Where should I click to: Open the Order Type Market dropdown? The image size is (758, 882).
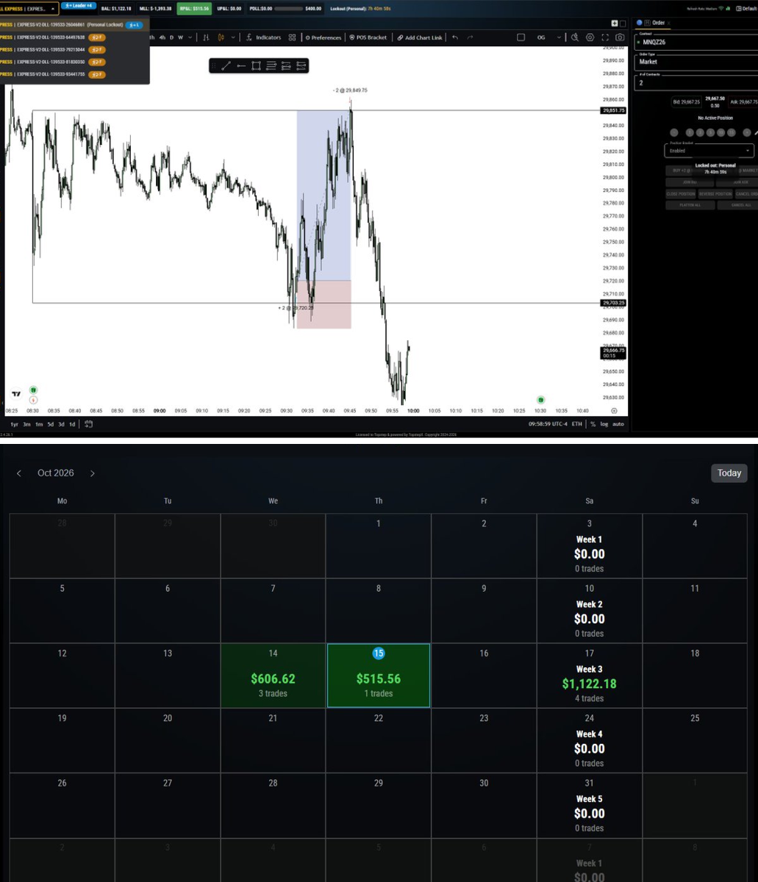(x=696, y=62)
